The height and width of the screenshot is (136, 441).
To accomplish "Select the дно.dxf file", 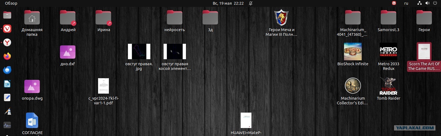I will click(x=68, y=55).
